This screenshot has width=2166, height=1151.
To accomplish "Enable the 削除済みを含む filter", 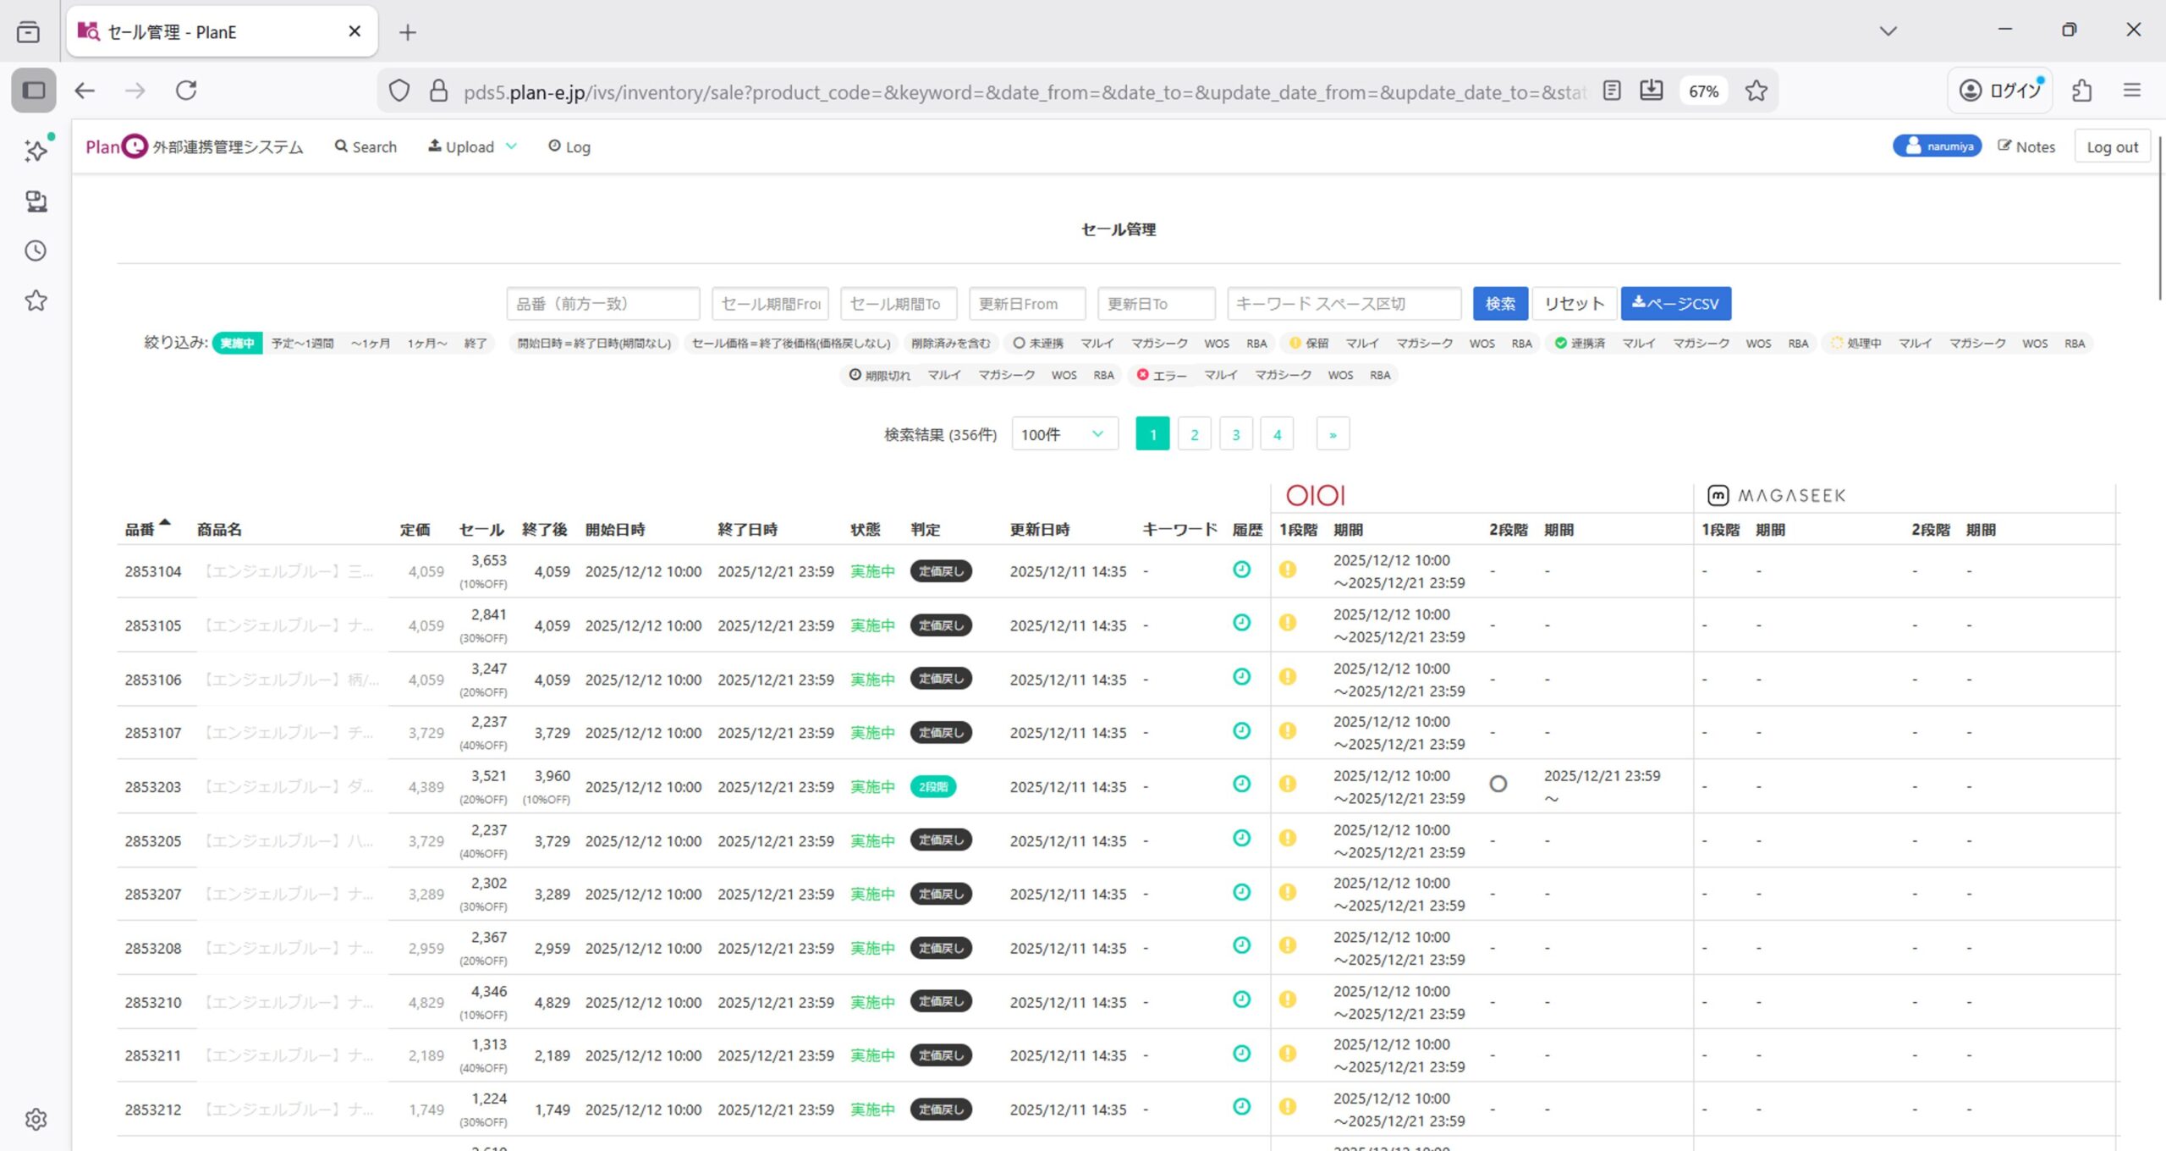I will pyautogui.click(x=950, y=343).
